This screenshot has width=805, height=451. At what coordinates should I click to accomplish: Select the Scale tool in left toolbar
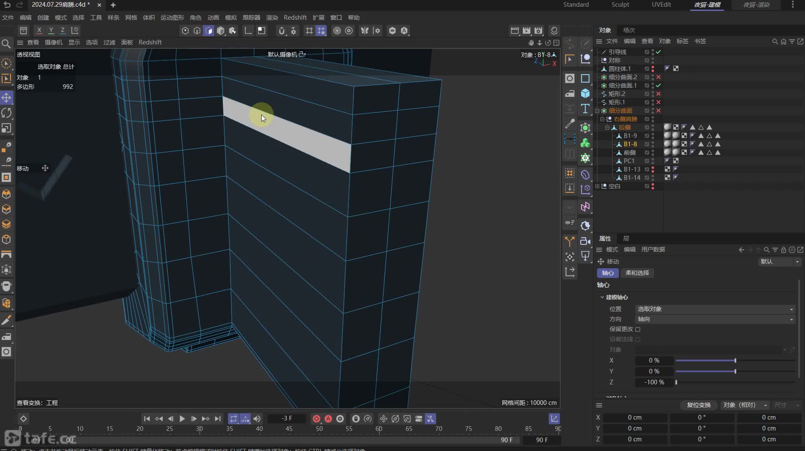pos(6,128)
